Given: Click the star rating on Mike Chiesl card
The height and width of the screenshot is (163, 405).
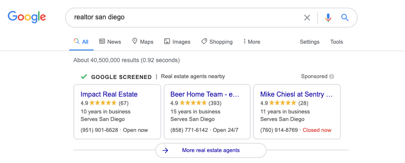Looking at the screenshot, I should click(283, 103).
